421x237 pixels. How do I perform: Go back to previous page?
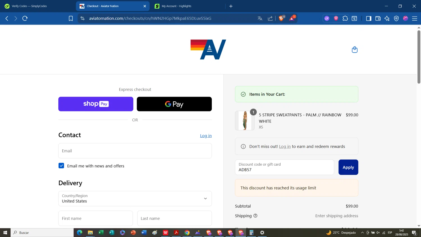pos(7,19)
